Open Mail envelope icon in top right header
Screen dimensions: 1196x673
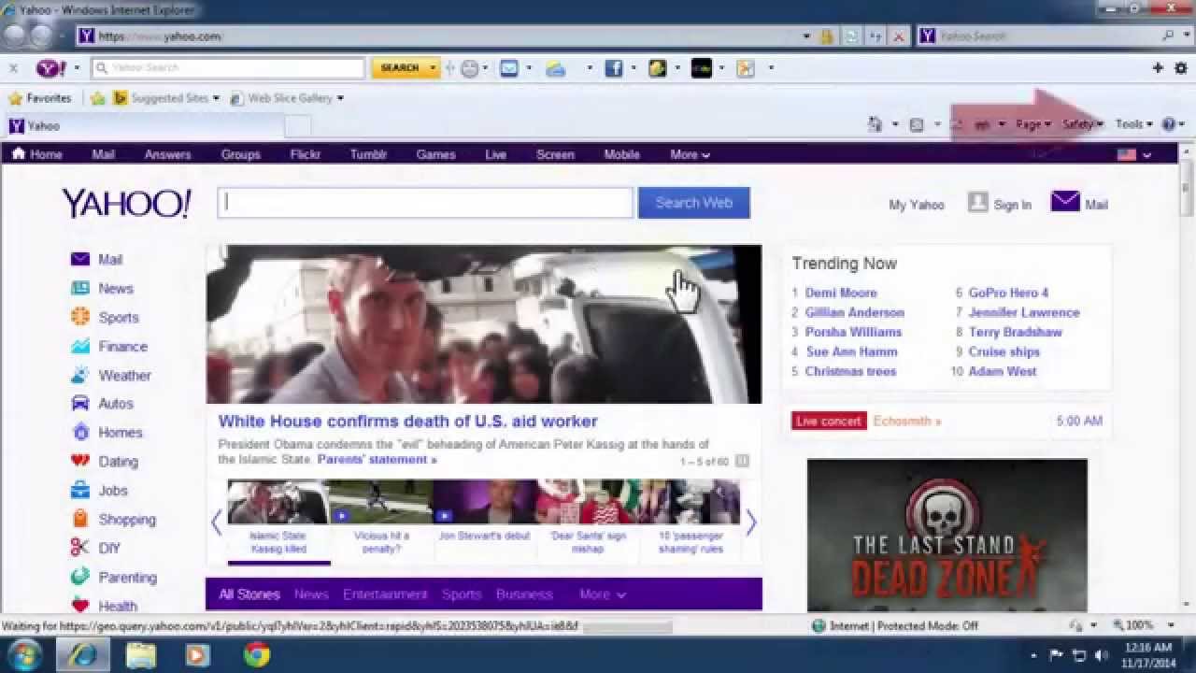(1065, 202)
